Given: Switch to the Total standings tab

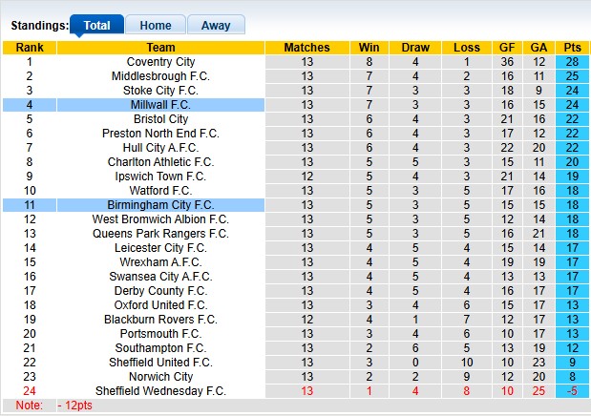Looking at the screenshot, I should [x=96, y=26].
